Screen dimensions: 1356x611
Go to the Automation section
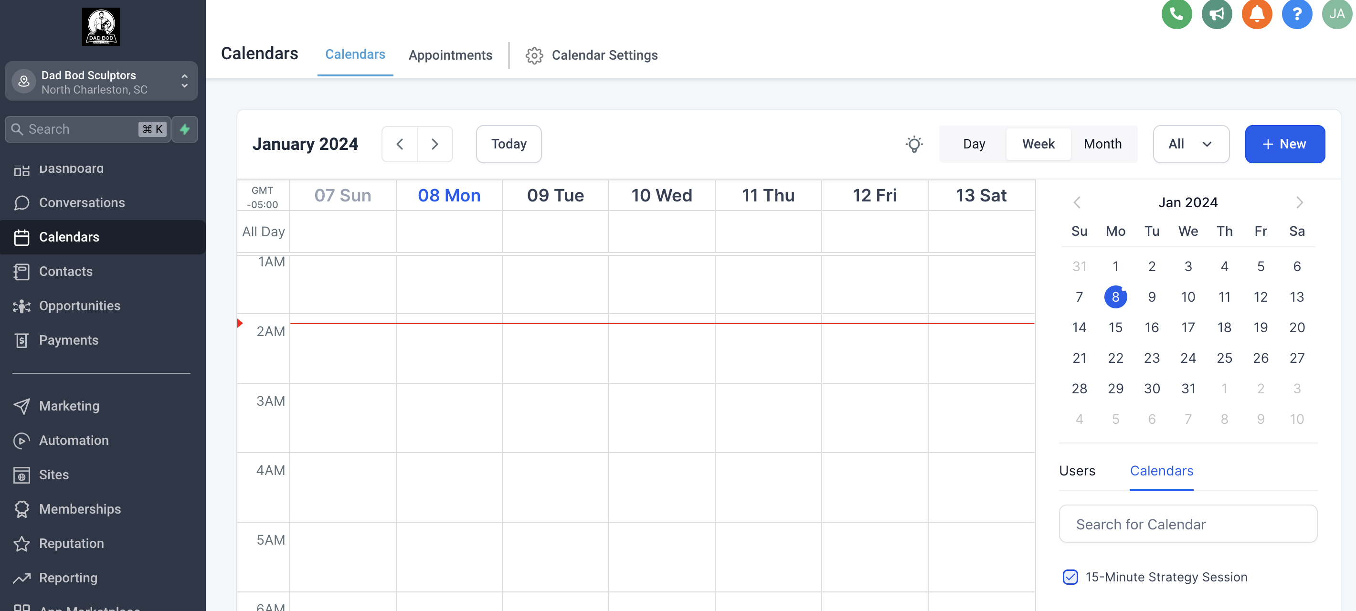coord(74,441)
